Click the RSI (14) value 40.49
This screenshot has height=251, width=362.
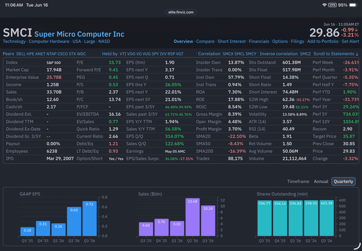click(x=288, y=129)
